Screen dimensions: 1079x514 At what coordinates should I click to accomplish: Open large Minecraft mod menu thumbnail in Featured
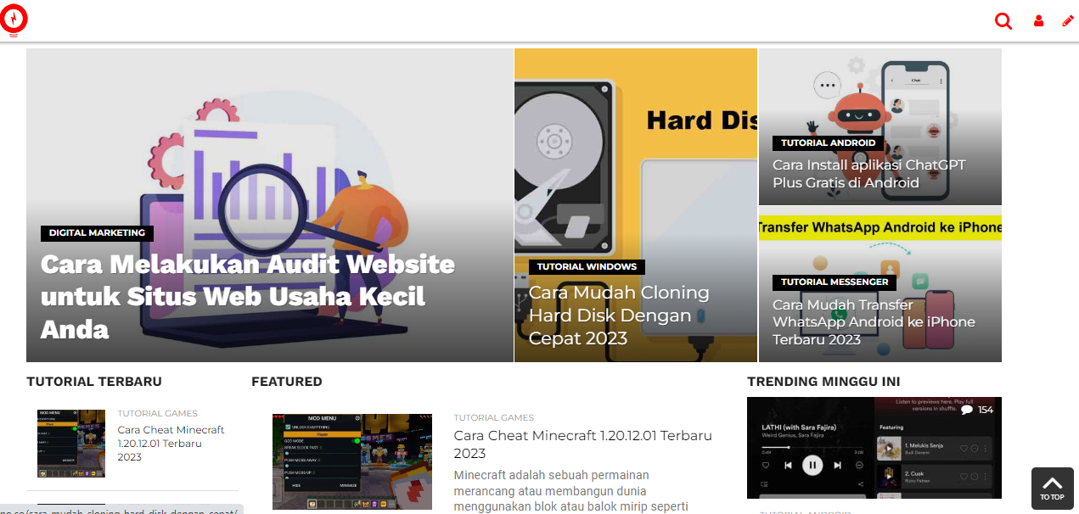pyautogui.click(x=352, y=461)
